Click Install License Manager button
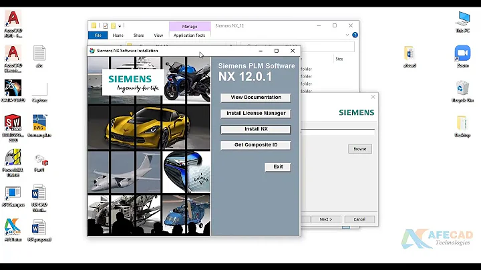The image size is (481, 270). (x=256, y=114)
